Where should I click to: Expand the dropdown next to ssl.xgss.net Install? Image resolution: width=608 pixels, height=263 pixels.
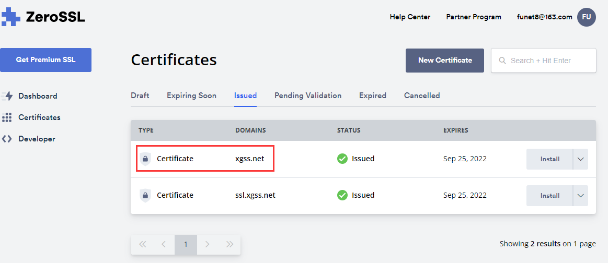pyautogui.click(x=580, y=196)
